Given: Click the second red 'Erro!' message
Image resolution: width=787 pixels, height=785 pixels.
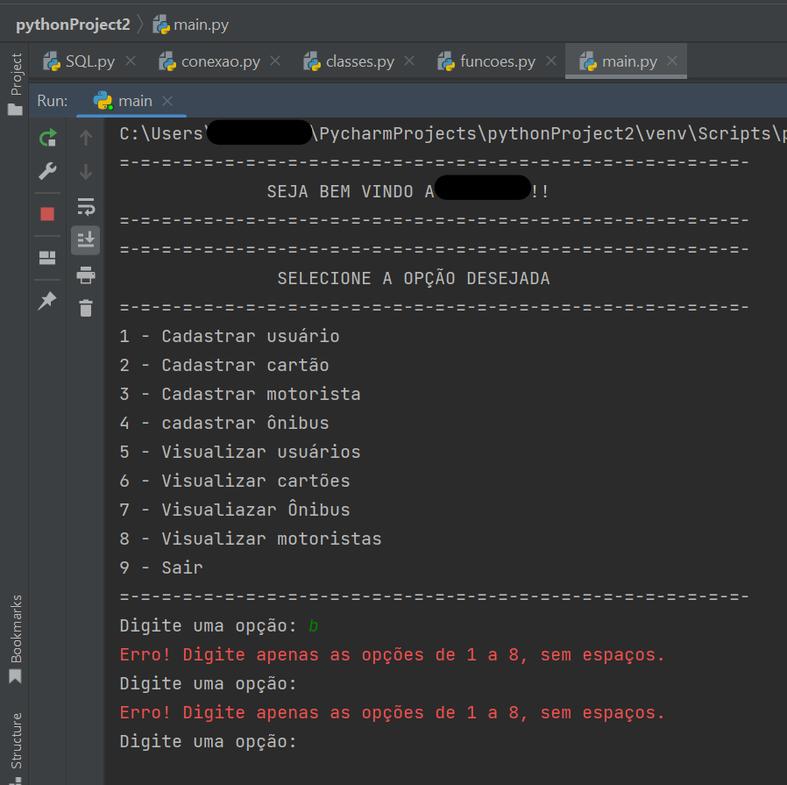Looking at the screenshot, I should coord(392,713).
